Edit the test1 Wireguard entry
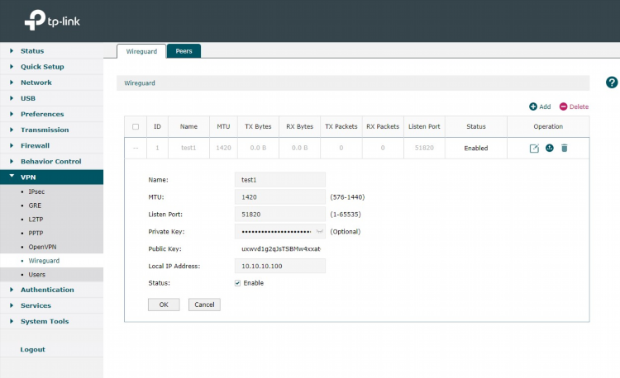Viewport: 620px width, 378px height. pyautogui.click(x=534, y=149)
